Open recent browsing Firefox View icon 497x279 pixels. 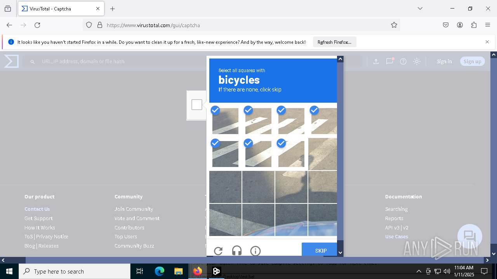(x=8, y=9)
